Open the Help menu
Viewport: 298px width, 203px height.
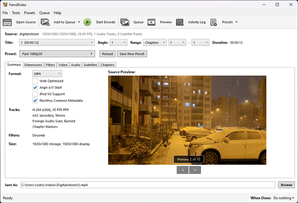[x=57, y=13]
